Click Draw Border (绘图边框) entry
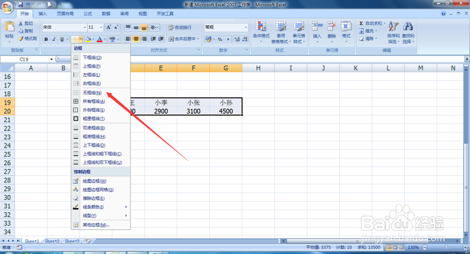The width and height of the screenshot is (470, 254). pyautogui.click(x=101, y=181)
